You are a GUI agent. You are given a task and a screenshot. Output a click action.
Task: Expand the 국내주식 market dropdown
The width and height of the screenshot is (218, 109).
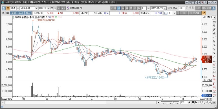(x=36, y=8)
